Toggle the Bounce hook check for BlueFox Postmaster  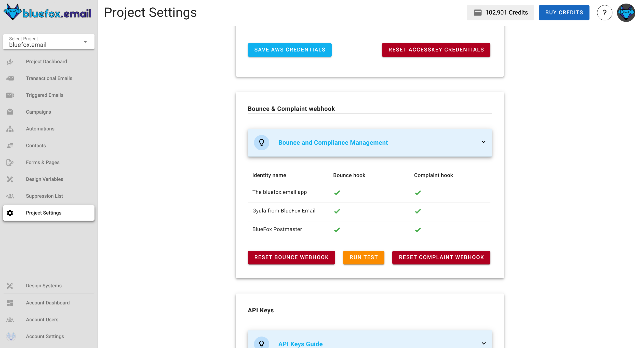[x=337, y=230]
